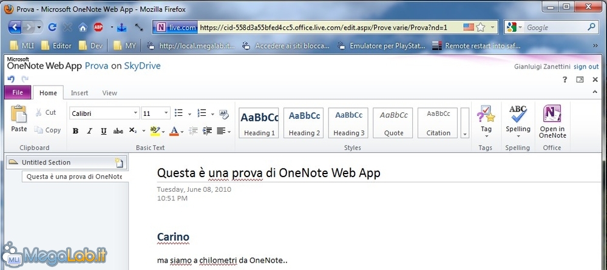This screenshot has width=607, height=270.
Task: Open the Editor bookmarks folder
Action: pyautogui.click(x=56, y=46)
